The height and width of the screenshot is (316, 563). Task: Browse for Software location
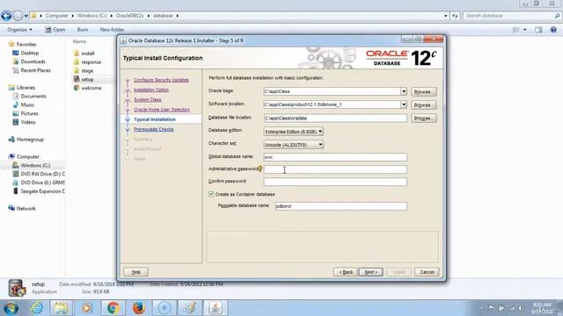click(424, 105)
